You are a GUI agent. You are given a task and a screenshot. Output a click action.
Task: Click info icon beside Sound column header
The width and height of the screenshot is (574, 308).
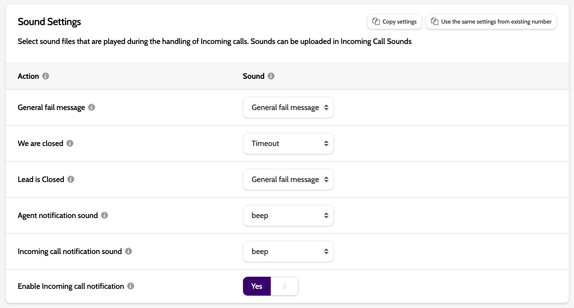click(271, 76)
